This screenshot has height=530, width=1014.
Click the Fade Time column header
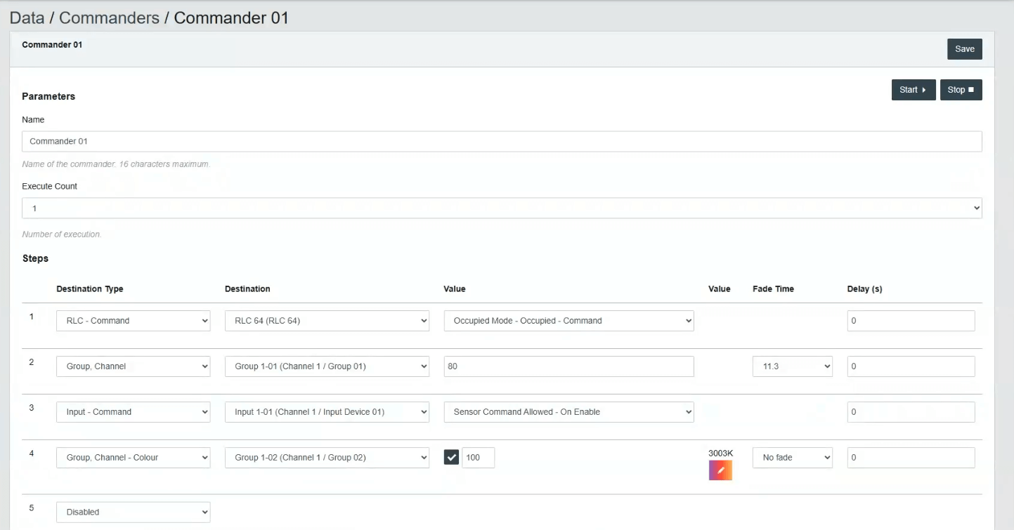[x=773, y=289]
